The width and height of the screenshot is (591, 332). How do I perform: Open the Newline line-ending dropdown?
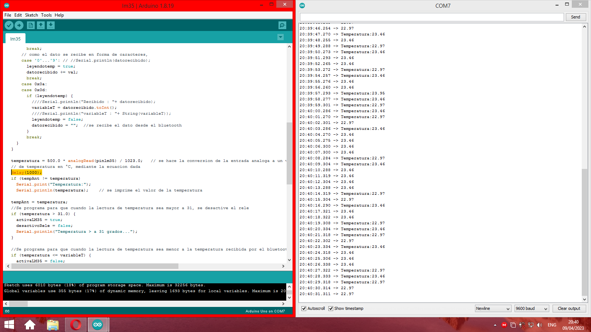pyautogui.click(x=493, y=308)
